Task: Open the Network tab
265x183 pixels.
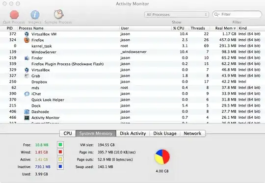Action: tap(193, 133)
